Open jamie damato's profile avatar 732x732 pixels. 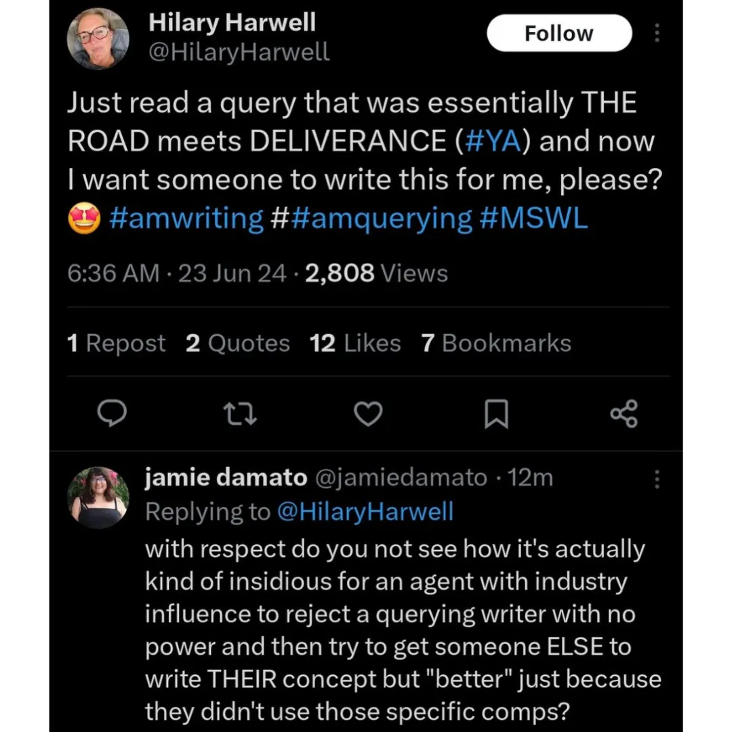98,497
